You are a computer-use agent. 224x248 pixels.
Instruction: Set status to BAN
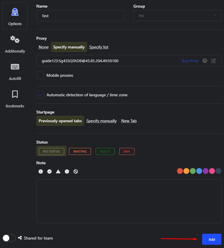point(127,151)
